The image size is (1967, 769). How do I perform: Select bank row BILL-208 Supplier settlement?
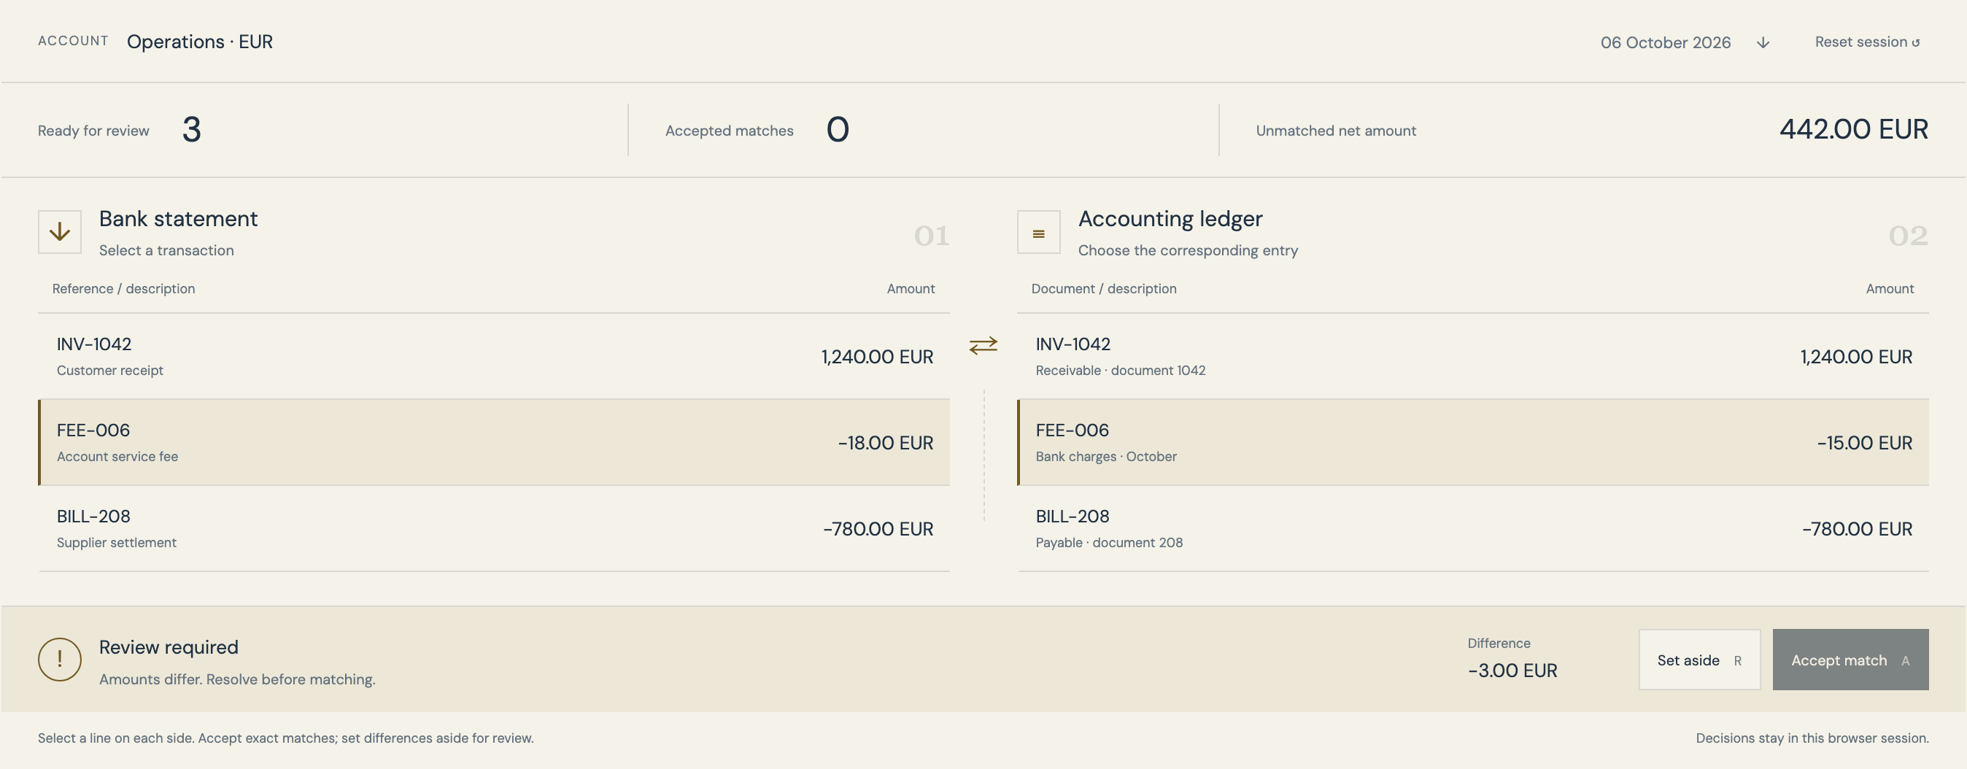click(494, 528)
